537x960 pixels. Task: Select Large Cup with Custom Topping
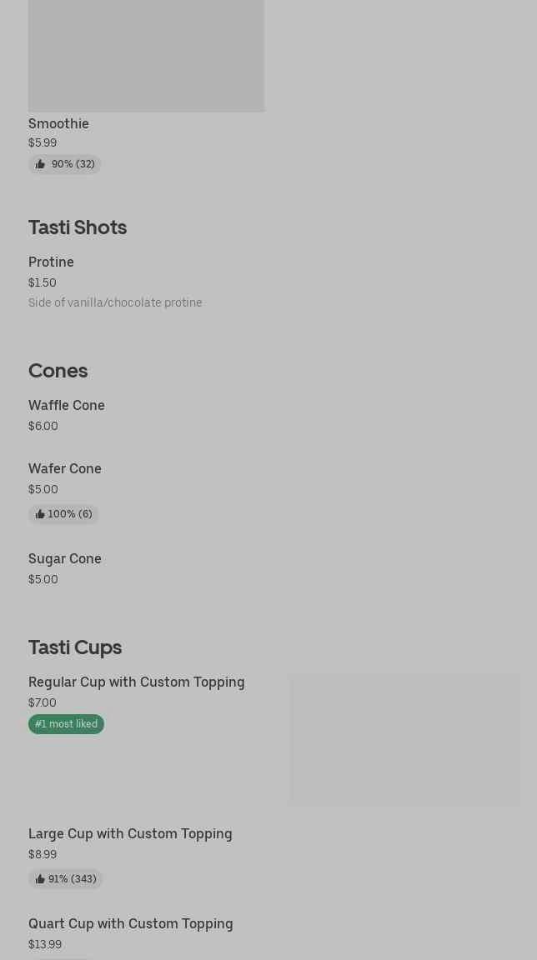[x=130, y=833]
